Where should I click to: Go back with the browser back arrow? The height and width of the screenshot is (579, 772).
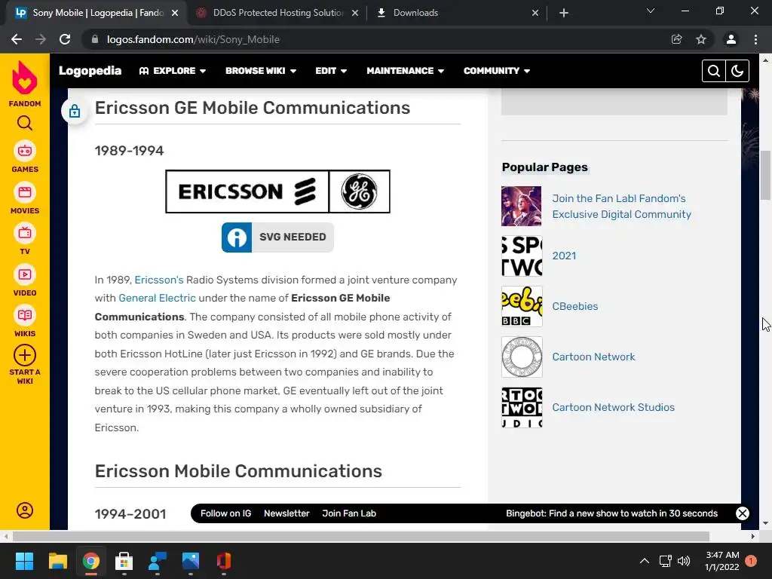(17, 39)
